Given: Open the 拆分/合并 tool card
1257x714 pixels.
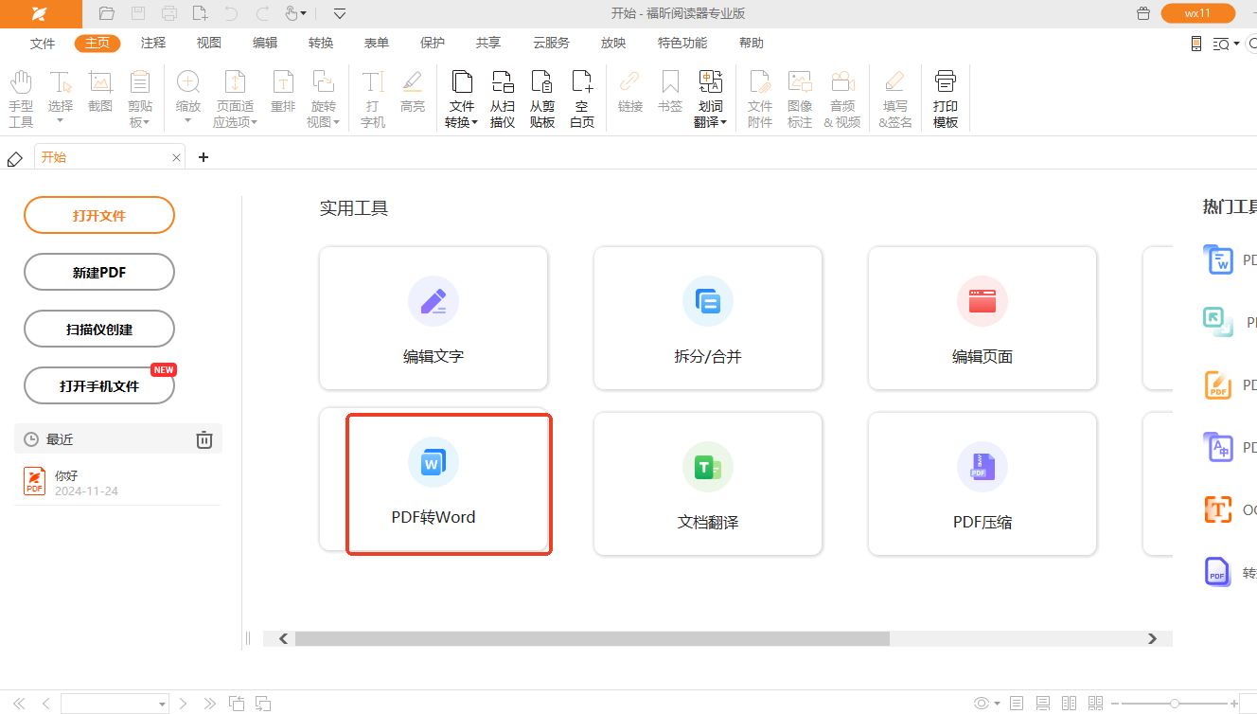Looking at the screenshot, I should [708, 318].
